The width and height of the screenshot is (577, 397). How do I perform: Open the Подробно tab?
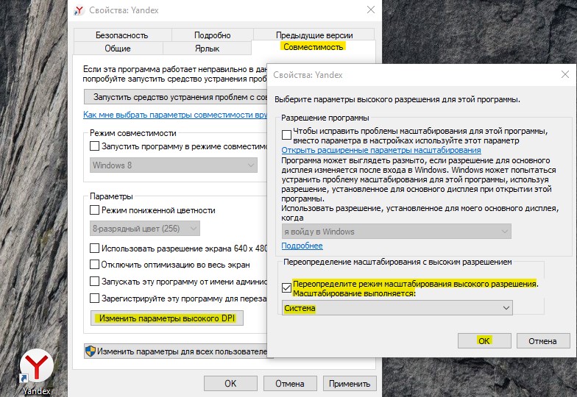pos(212,35)
